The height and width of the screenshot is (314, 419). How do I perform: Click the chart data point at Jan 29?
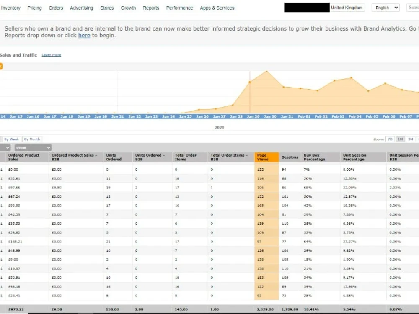tap(250, 82)
